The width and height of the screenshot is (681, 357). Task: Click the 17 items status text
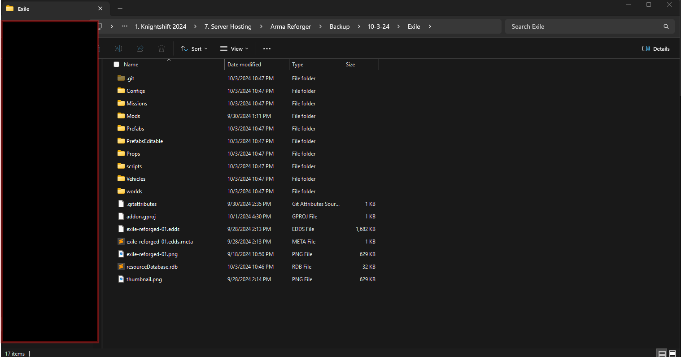pos(15,353)
